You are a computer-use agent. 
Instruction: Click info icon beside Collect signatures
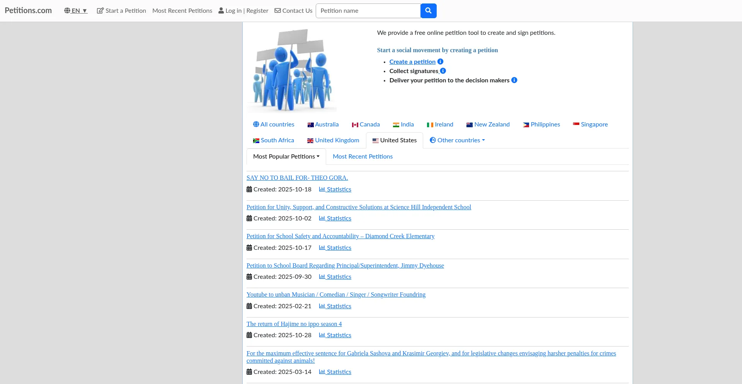(x=443, y=71)
